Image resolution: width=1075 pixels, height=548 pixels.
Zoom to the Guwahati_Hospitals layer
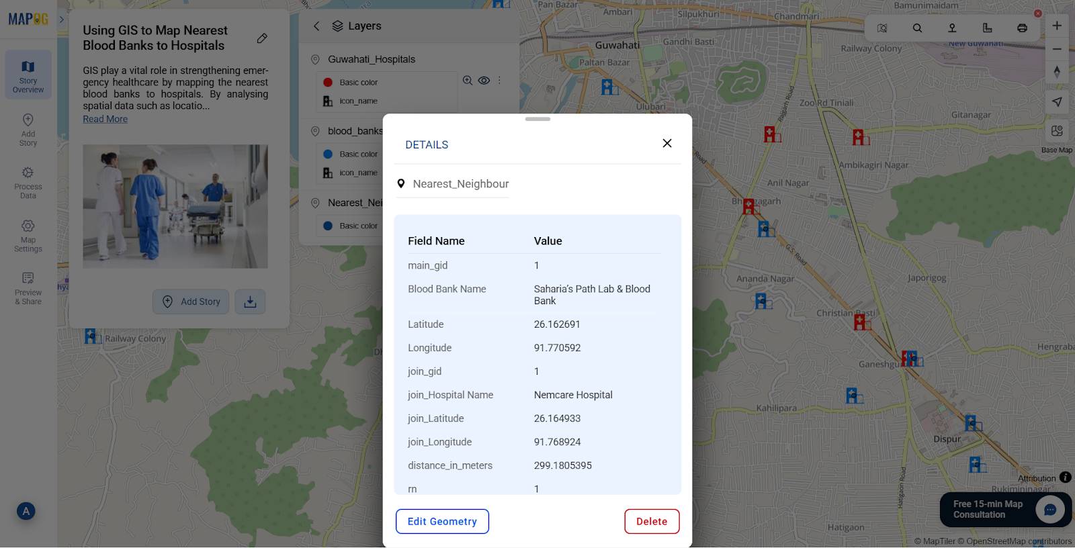pos(468,81)
